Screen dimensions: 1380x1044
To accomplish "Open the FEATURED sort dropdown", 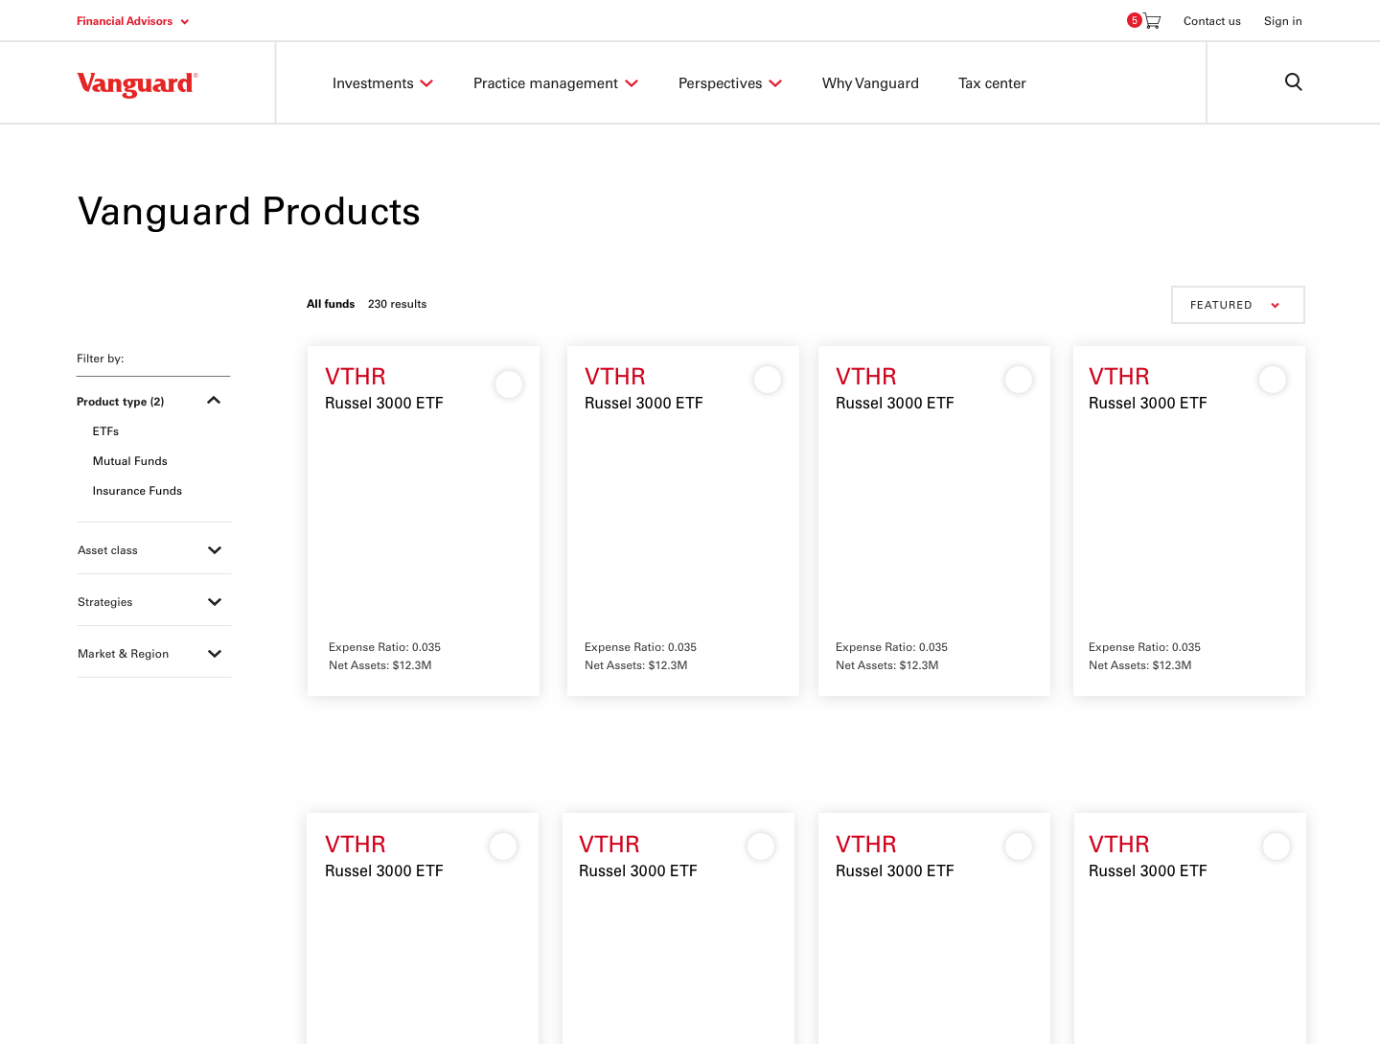I will pos(1237,305).
